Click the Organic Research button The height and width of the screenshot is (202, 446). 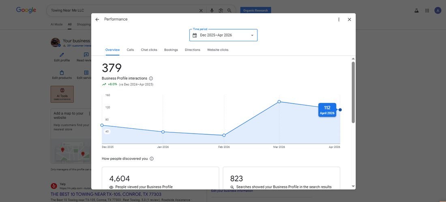(255, 11)
